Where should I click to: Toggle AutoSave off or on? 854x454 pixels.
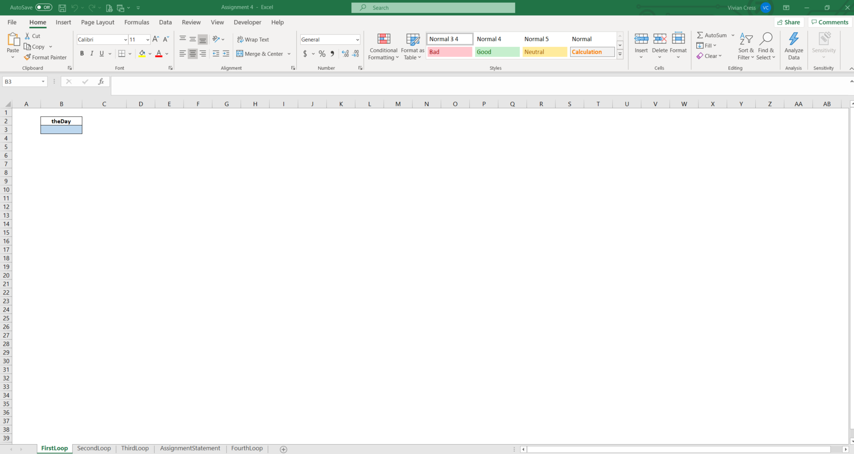point(44,7)
